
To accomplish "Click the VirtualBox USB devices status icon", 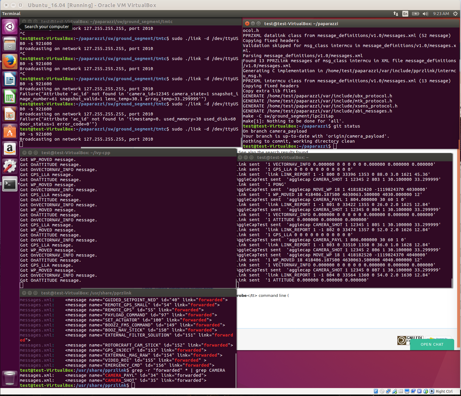I will (x=395, y=391).
